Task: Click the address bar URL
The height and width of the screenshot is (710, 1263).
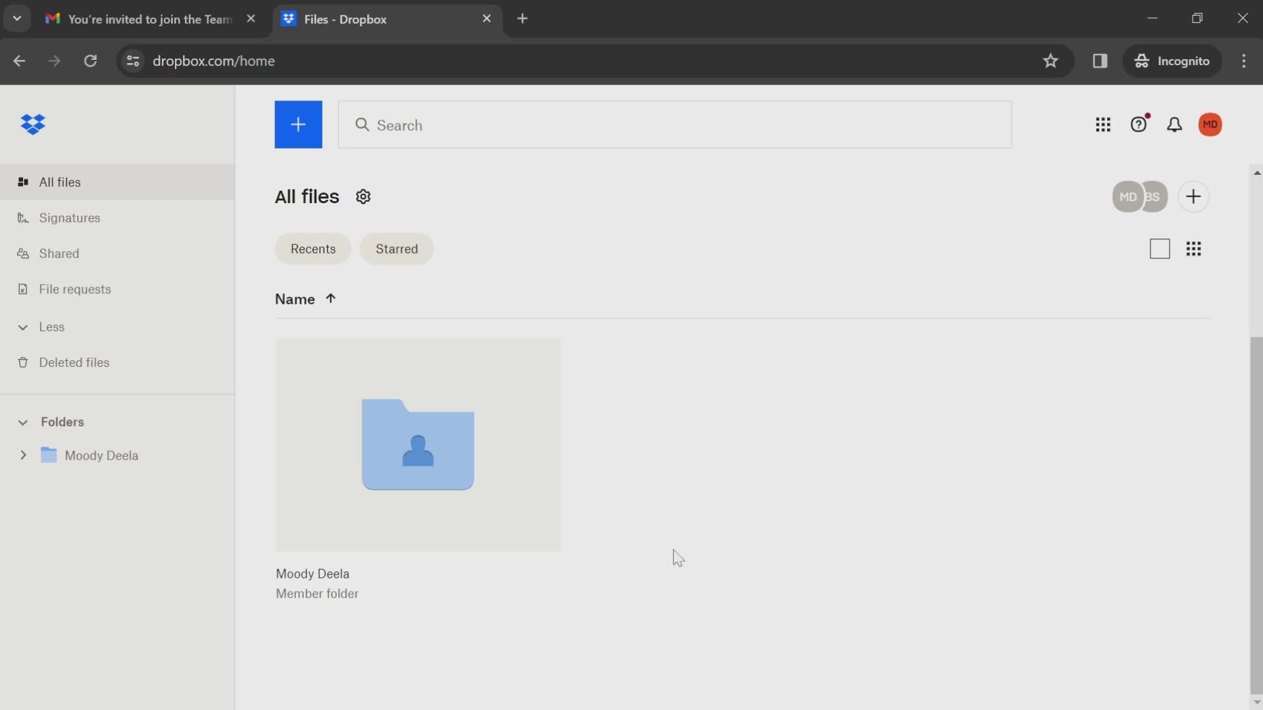Action: pyautogui.click(x=214, y=60)
